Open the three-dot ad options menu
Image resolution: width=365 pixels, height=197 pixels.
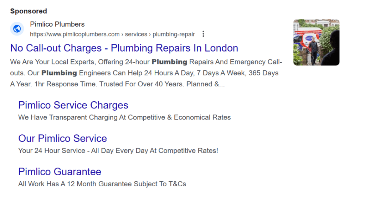click(x=203, y=34)
